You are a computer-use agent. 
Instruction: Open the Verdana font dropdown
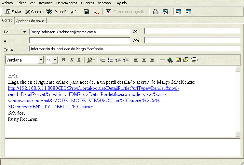click(41, 60)
